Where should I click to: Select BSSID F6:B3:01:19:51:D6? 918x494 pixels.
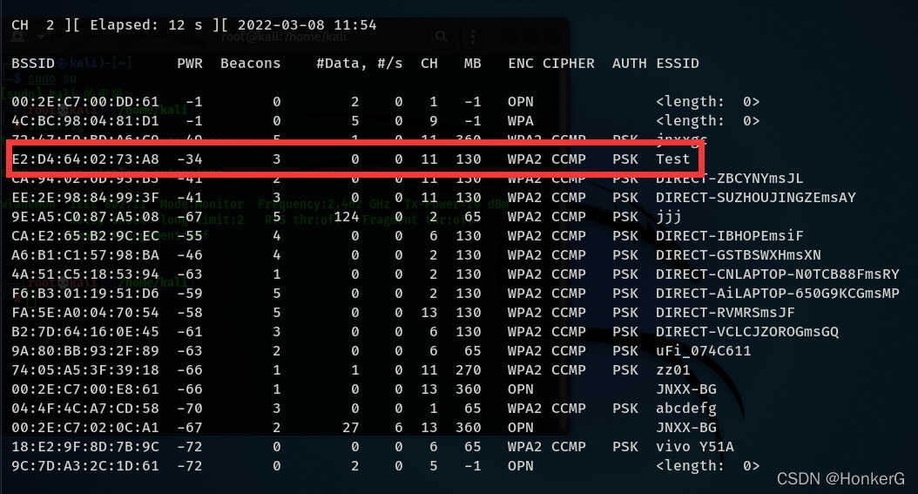(x=84, y=294)
